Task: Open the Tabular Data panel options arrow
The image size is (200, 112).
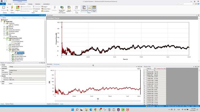Action: coord(194,67)
